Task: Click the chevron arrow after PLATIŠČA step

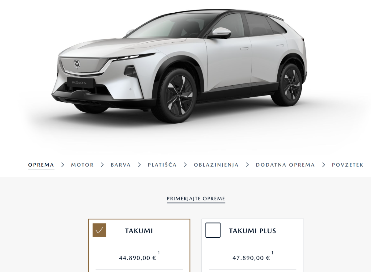Action: (x=185, y=165)
